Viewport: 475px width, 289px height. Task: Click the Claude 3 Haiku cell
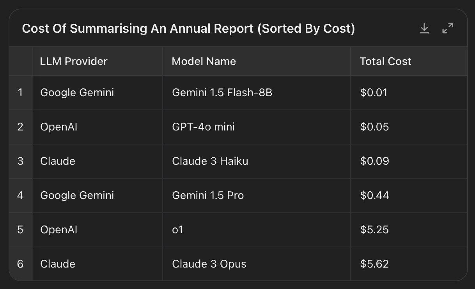pyautogui.click(x=210, y=161)
